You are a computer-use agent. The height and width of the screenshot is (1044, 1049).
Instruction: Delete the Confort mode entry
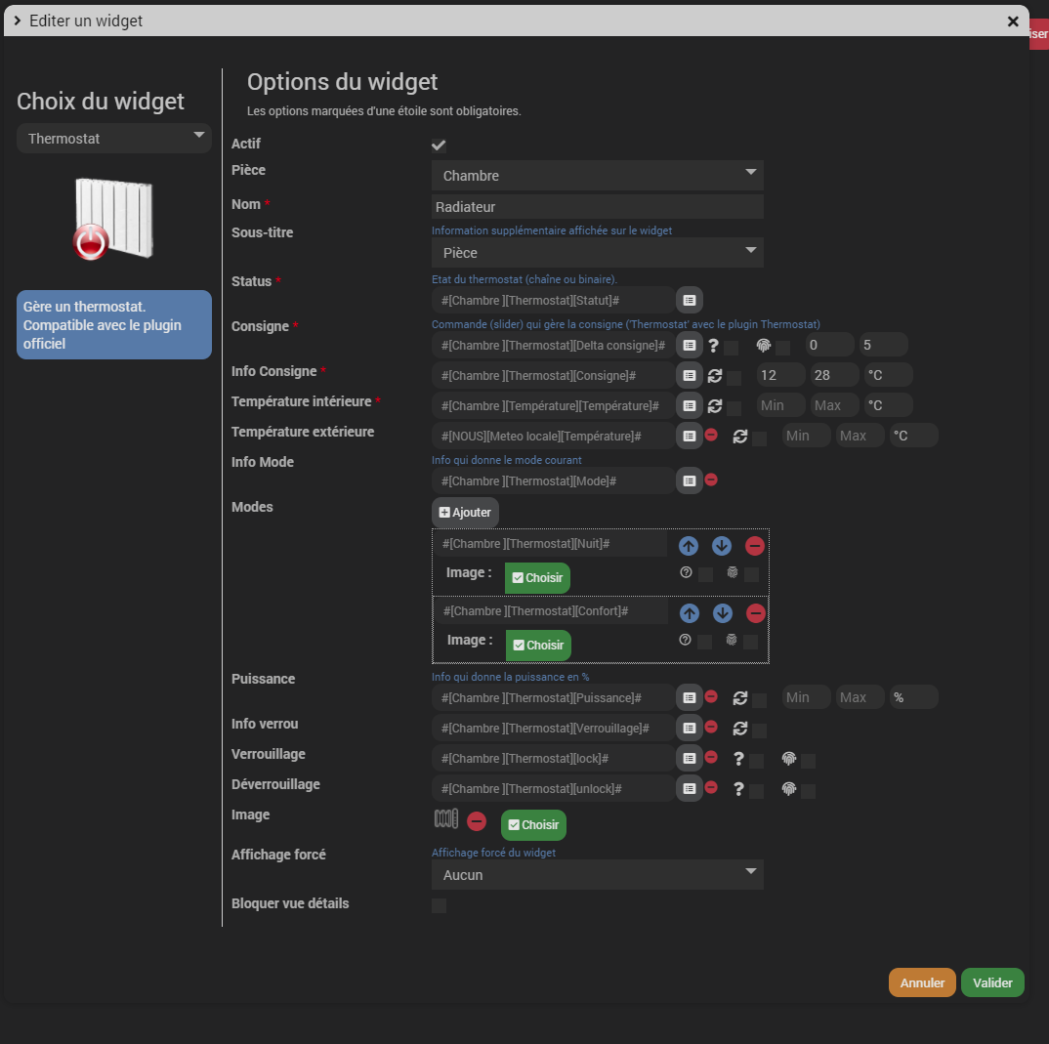click(x=755, y=613)
